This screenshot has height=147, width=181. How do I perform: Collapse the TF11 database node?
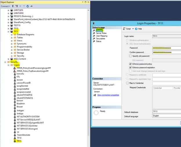tap(8, 32)
